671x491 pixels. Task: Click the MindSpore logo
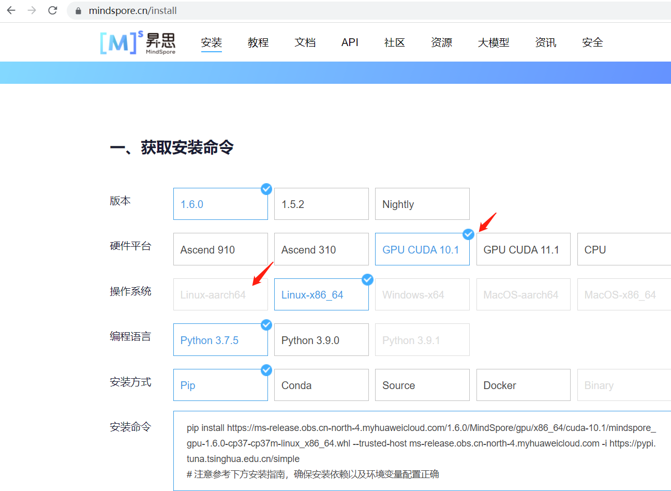[138, 42]
